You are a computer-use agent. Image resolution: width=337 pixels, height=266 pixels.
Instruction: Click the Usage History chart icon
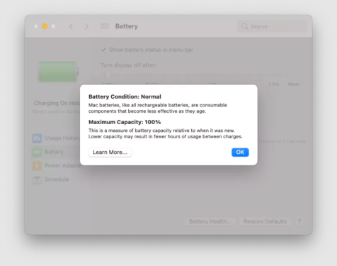click(37, 138)
